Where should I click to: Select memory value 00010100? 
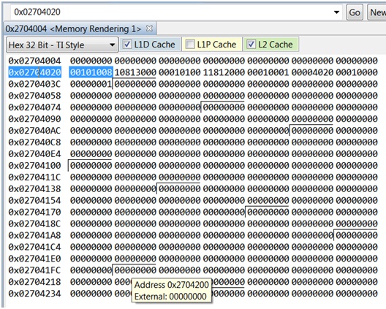tap(180, 72)
